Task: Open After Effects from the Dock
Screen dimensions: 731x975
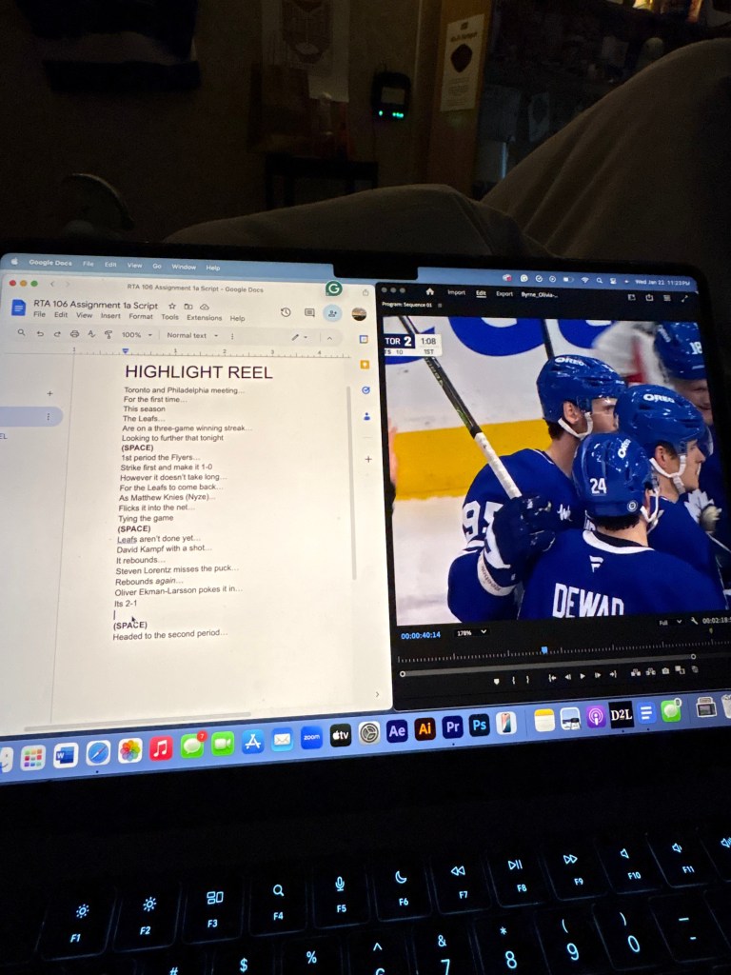Action: click(x=397, y=729)
